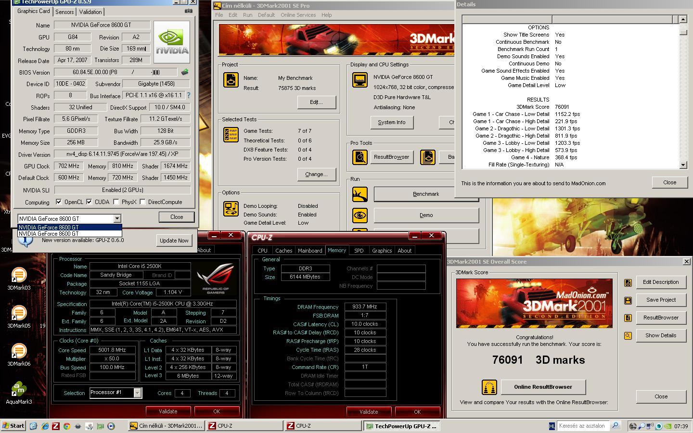The width and height of the screenshot is (693, 433).
Task: Open the Run menu in 3DMark2001
Action: coord(247,15)
